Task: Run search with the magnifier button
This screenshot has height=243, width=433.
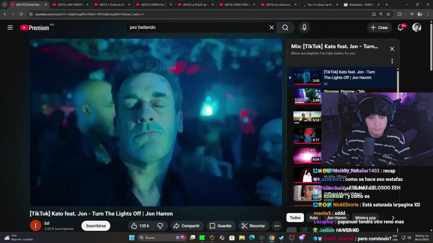Action: (285, 28)
